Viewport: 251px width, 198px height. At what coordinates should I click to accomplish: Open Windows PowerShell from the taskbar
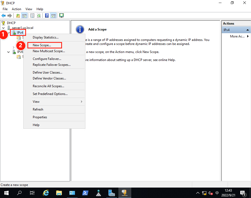(x=85, y=193)
